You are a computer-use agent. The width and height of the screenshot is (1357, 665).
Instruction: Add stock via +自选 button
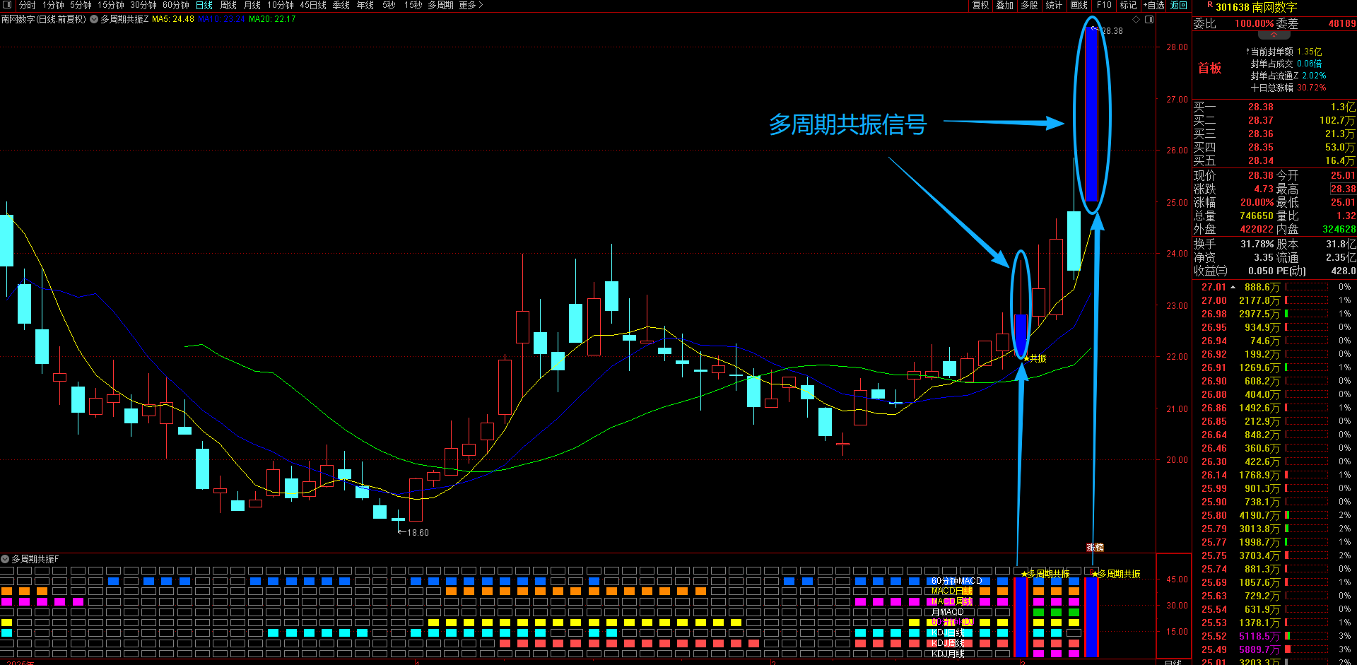[x=1154, y=5]
